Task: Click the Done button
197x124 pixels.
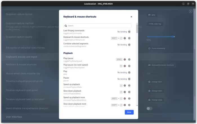Action: tap(129, 112)
